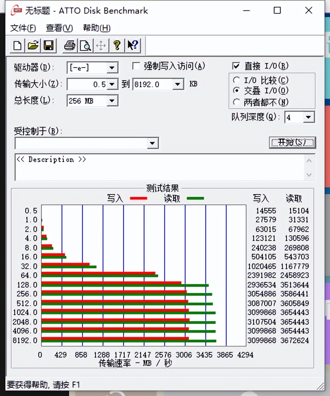Viewport: 330px width, 396px height.
Task: Select the pan/crosshair toolbar tool
Action: 101,45
